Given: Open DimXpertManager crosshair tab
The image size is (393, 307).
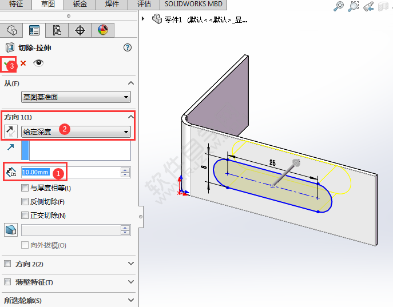Looking at the screenshot, I should [80, 30].
